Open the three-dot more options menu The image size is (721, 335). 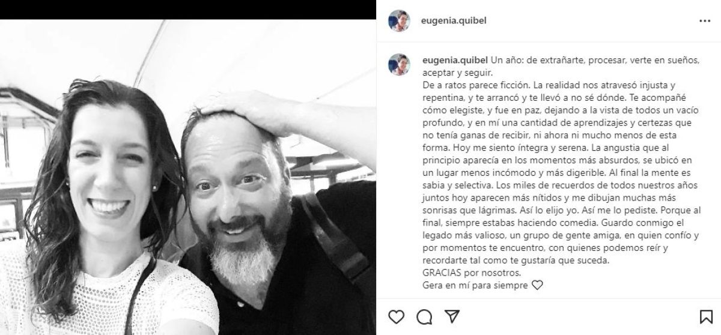click(x=704, y=20)
